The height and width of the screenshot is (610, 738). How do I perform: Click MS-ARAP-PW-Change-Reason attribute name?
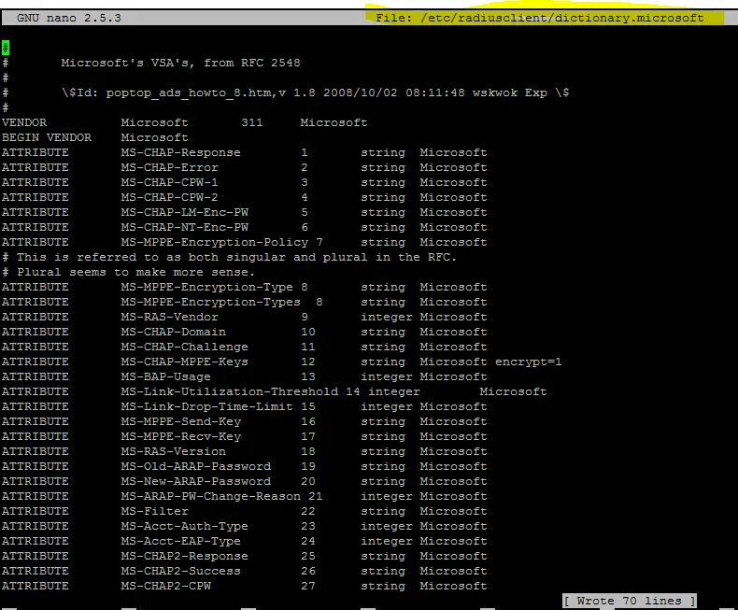click(211, 496)
